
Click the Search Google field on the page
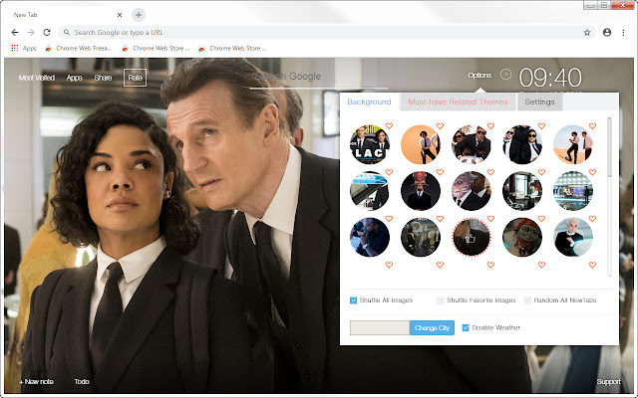point(319,78)
